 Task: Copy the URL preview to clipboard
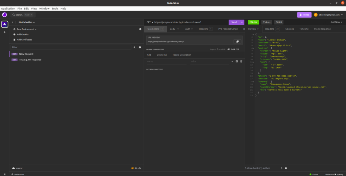coord(237,42)
